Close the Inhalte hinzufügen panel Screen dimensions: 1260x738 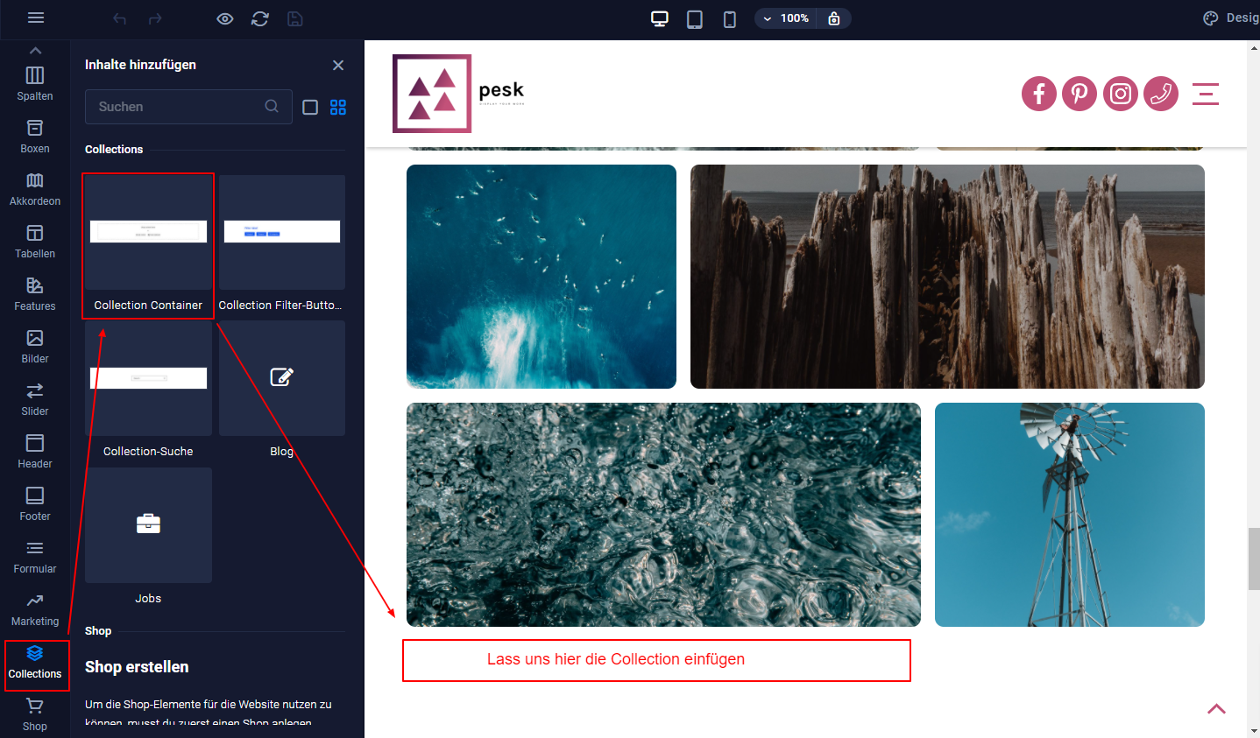point(338,66)
